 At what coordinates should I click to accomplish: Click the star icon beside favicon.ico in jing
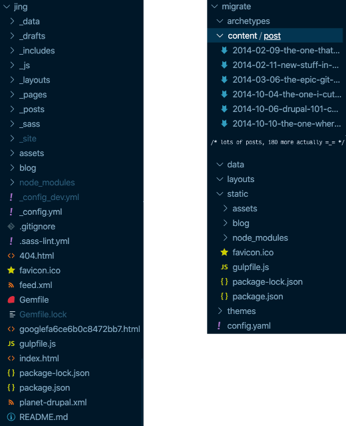[x=11, y=270]
